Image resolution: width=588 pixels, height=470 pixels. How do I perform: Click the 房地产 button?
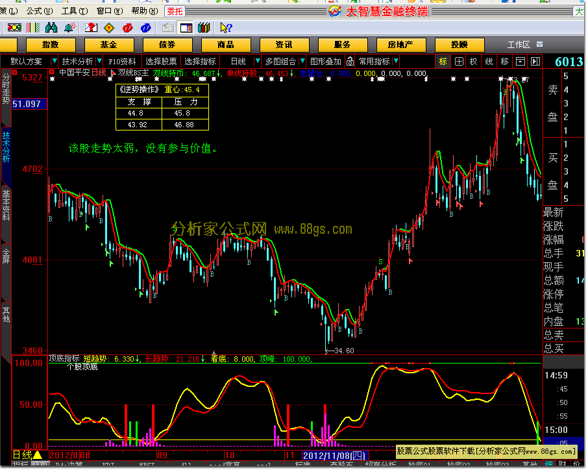(x=400, y=45)
